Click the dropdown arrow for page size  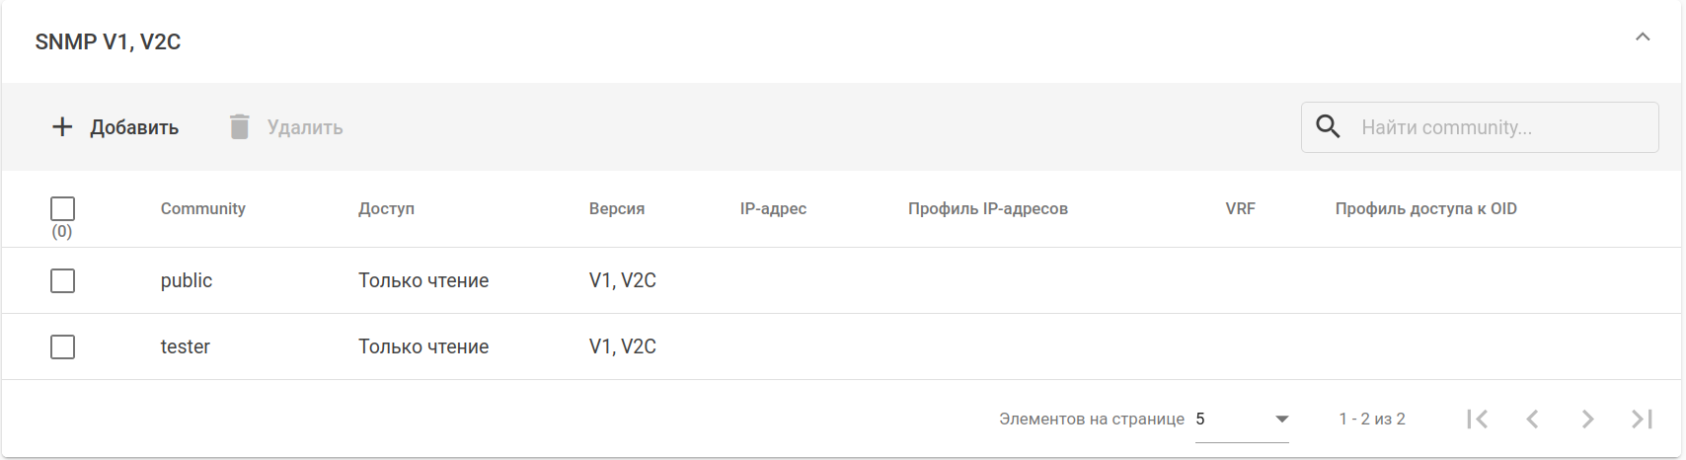tap(1281, 419)
